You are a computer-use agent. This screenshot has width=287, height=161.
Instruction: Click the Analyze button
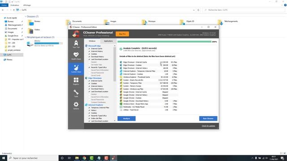tap(126, 119)
